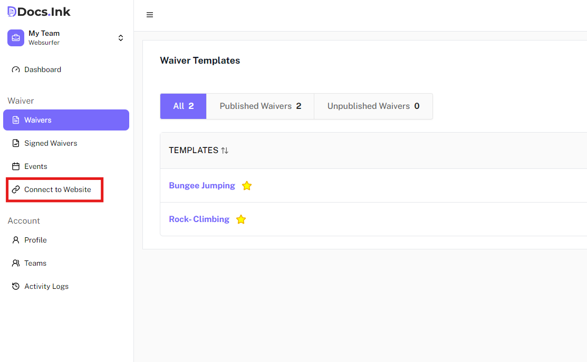Click the Events calendar icon
The image size is (587, 362).
tap(16, 166)
